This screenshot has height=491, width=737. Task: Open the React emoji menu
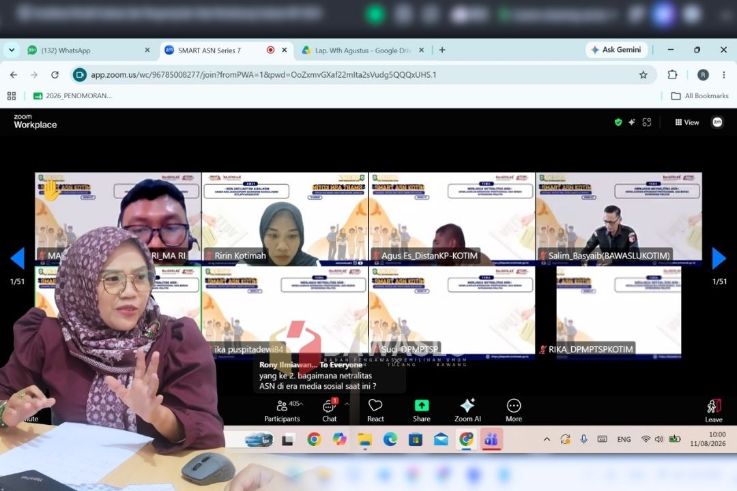[375, 411]
